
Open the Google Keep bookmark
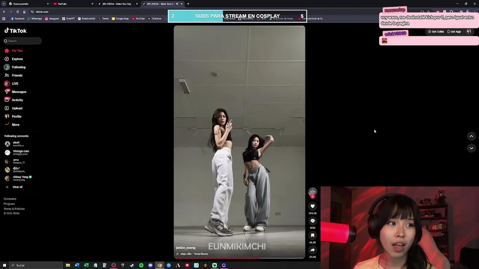120,19
